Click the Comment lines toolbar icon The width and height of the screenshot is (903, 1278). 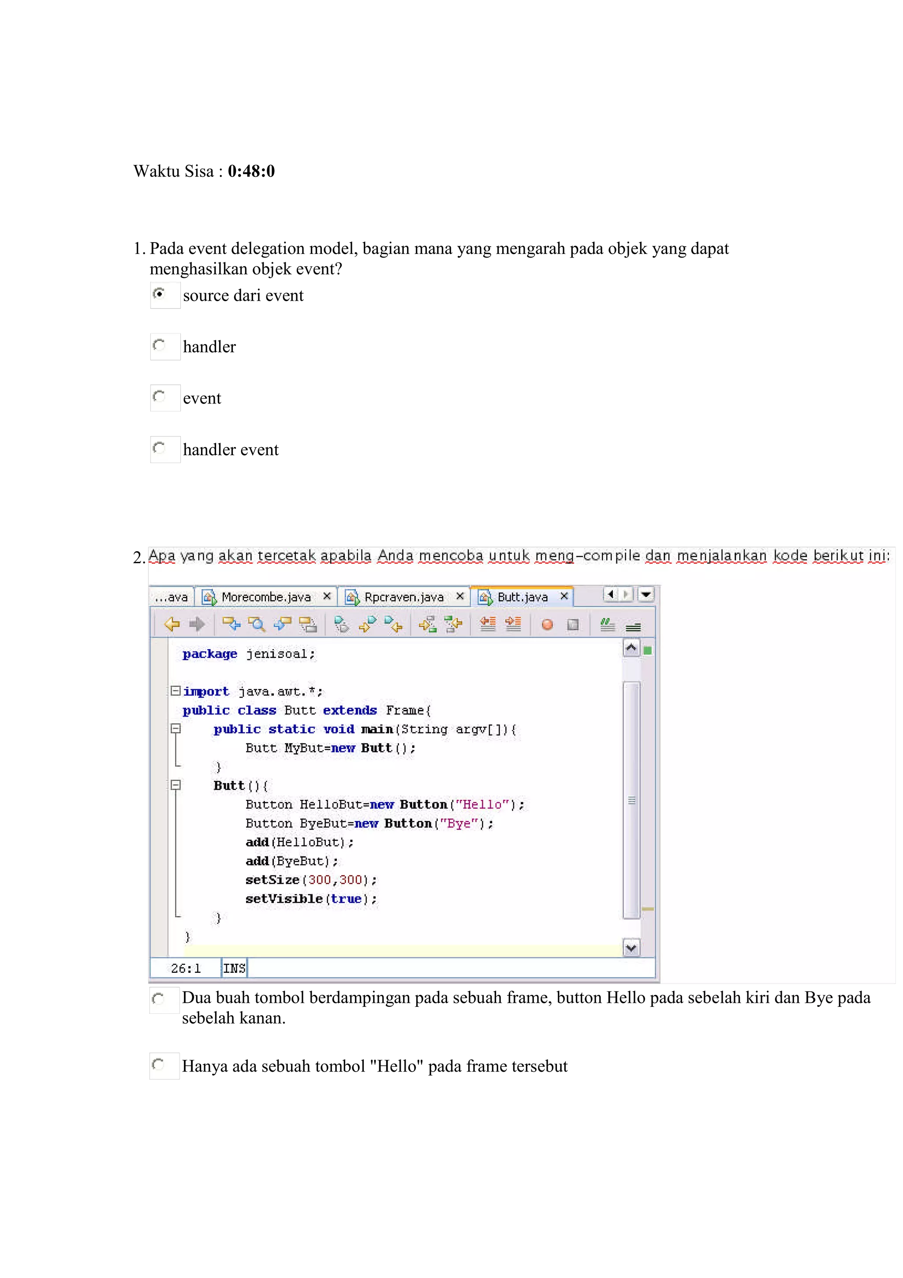point(607,624)
